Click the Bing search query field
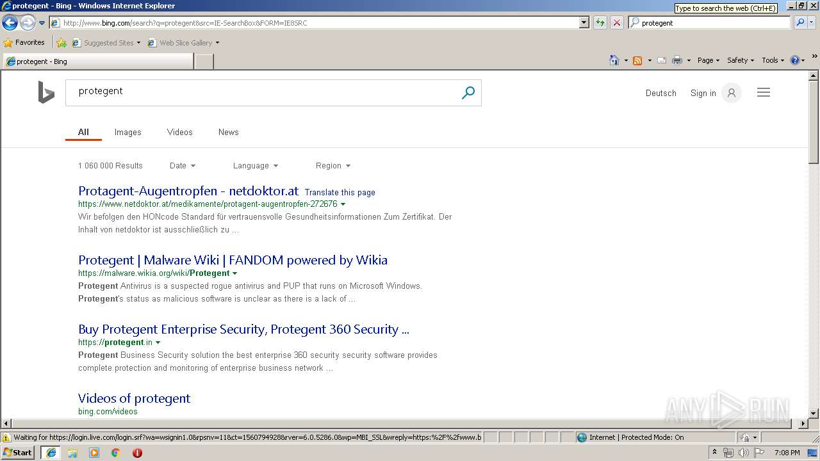 tap(263, 92)
